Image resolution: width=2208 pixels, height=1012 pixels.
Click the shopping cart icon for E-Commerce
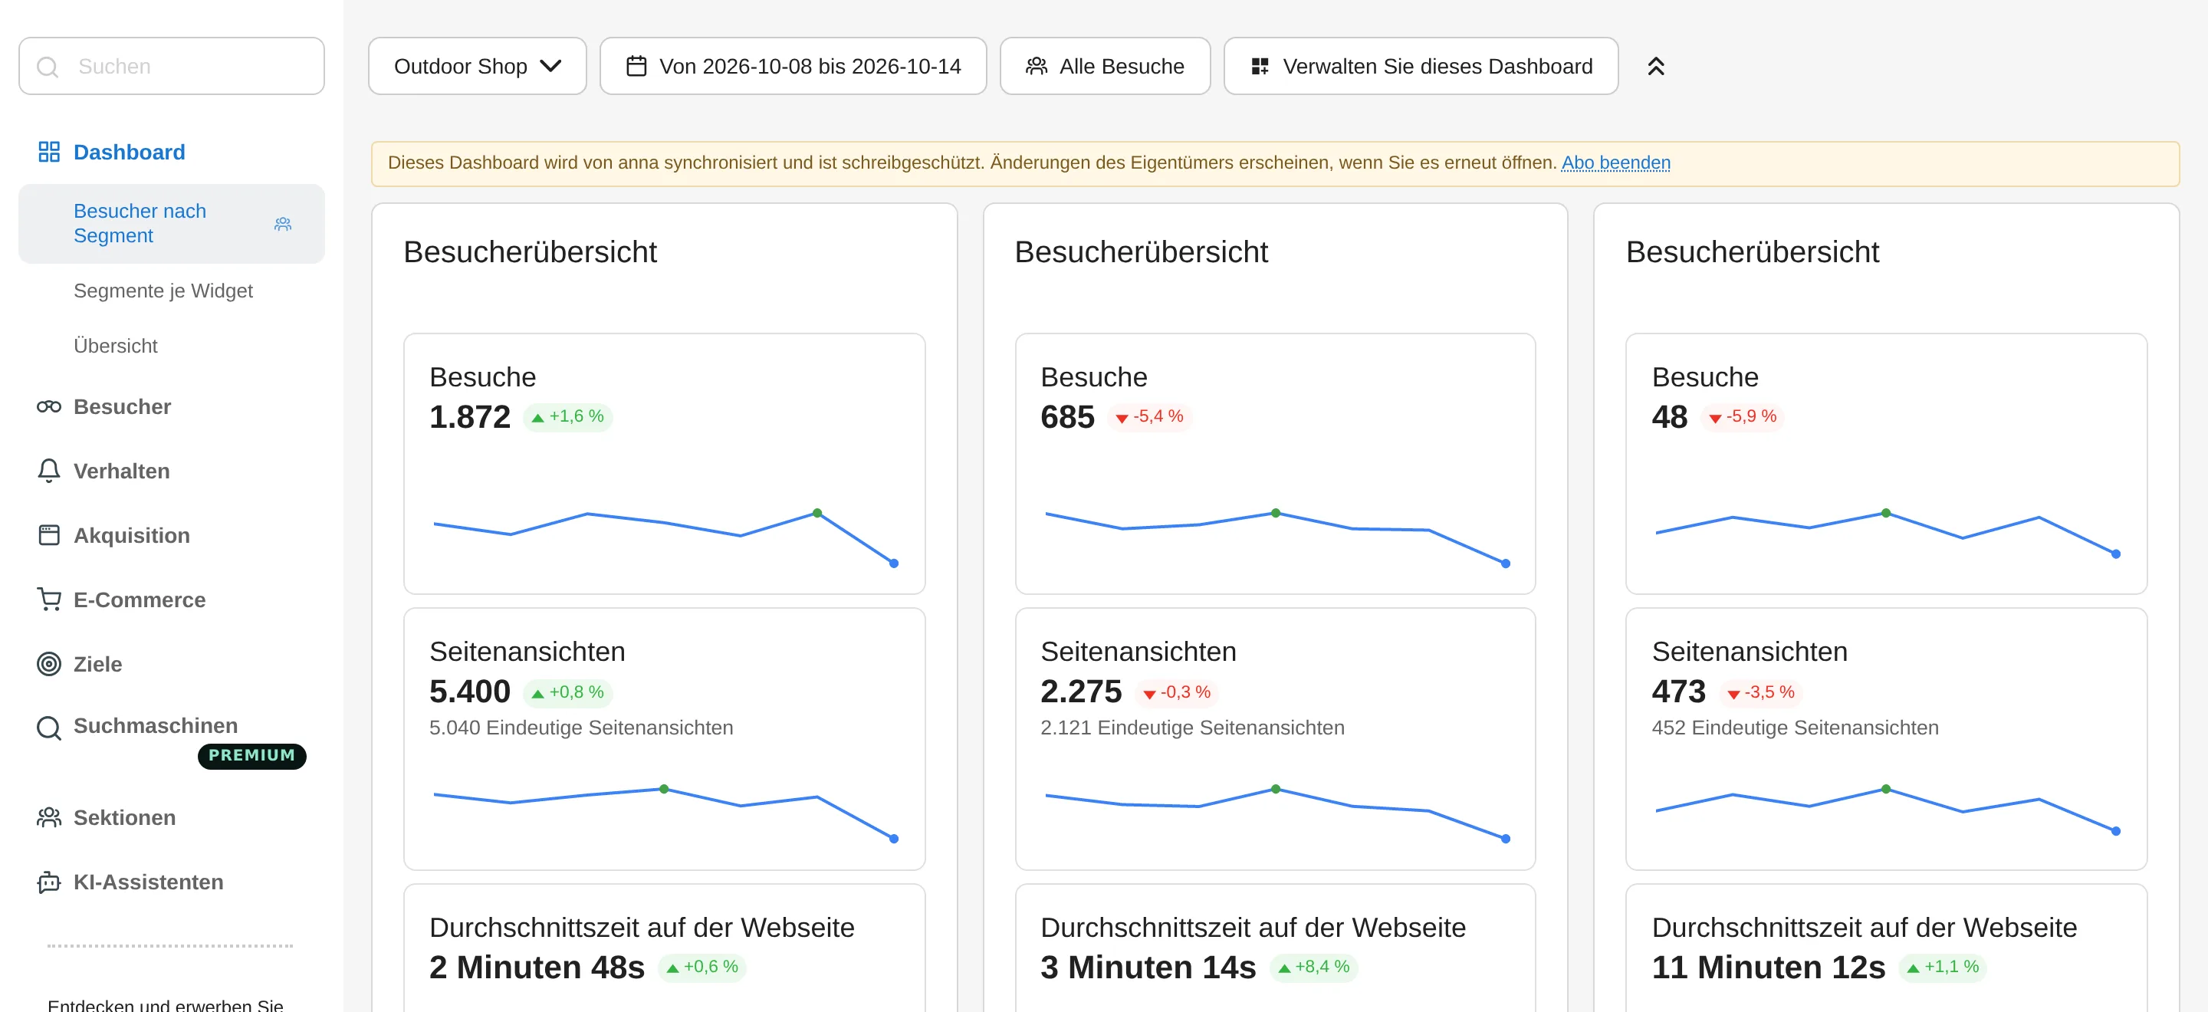click(49, 599)
